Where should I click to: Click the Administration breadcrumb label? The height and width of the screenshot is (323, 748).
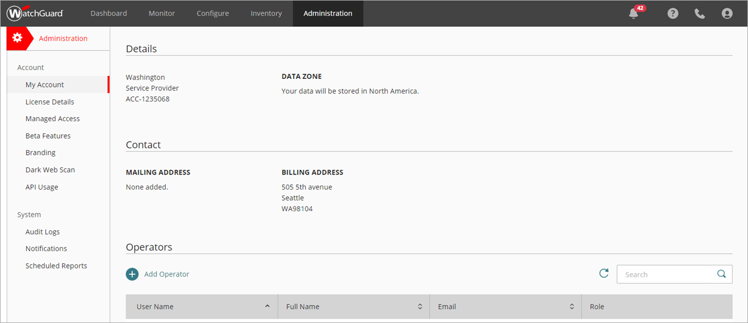point(63,38)
